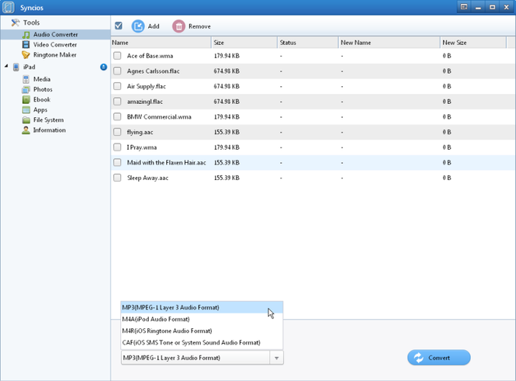Click the output format dropdown arrow

275,358
